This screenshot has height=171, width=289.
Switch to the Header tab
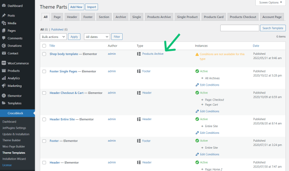(72, 17)
